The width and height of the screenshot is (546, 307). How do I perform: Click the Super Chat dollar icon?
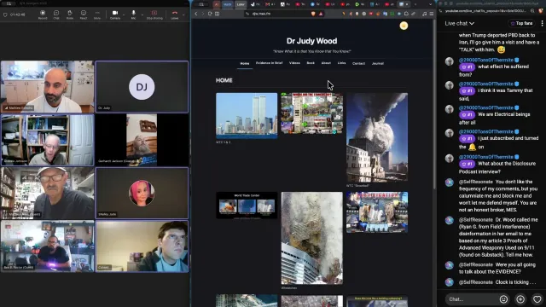pyautogui.click(x=520, y=299)
